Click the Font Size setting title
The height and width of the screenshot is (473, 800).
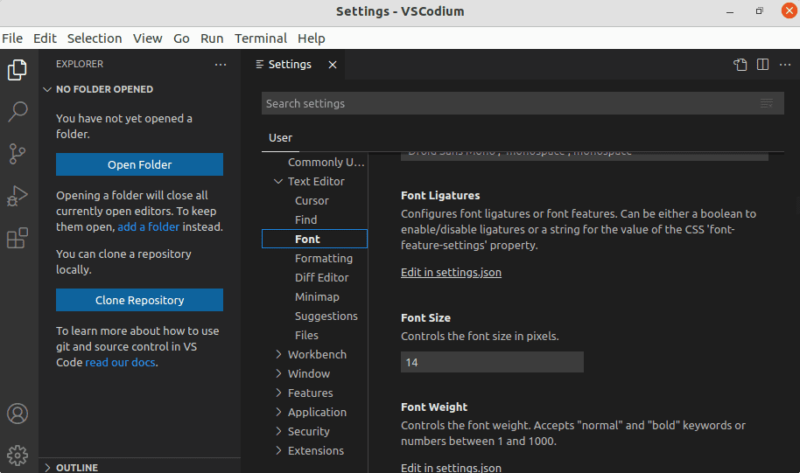coord(425,317)
